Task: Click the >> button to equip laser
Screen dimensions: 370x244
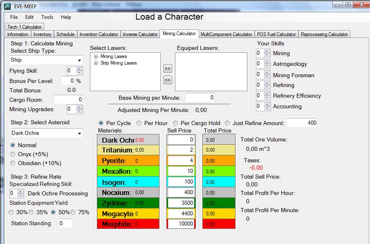Action: 168,68
